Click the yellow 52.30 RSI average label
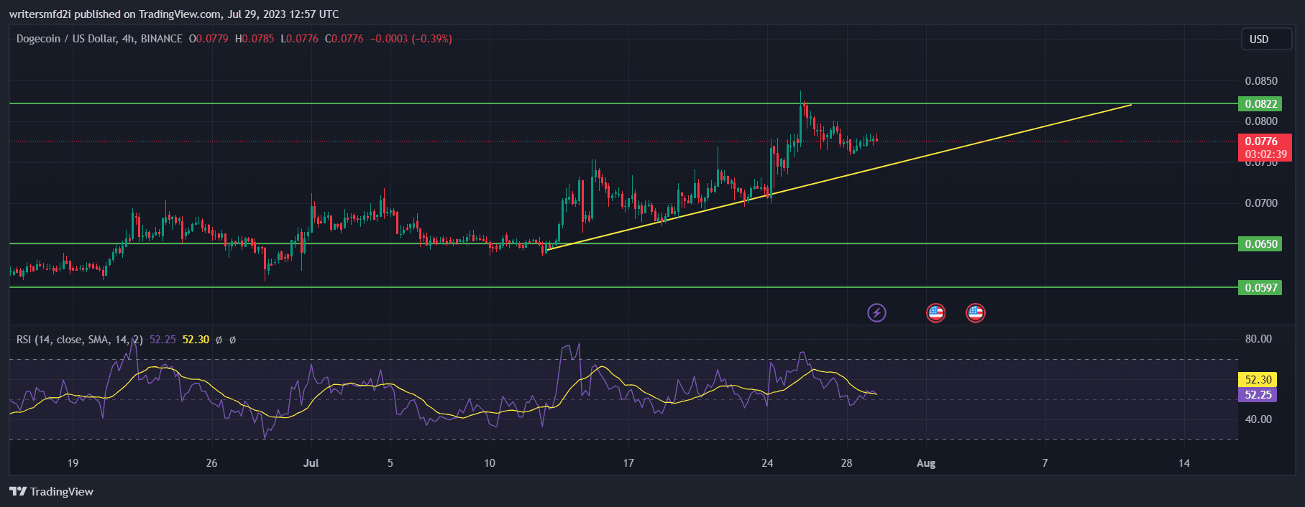 click(x=1258, y=380)
